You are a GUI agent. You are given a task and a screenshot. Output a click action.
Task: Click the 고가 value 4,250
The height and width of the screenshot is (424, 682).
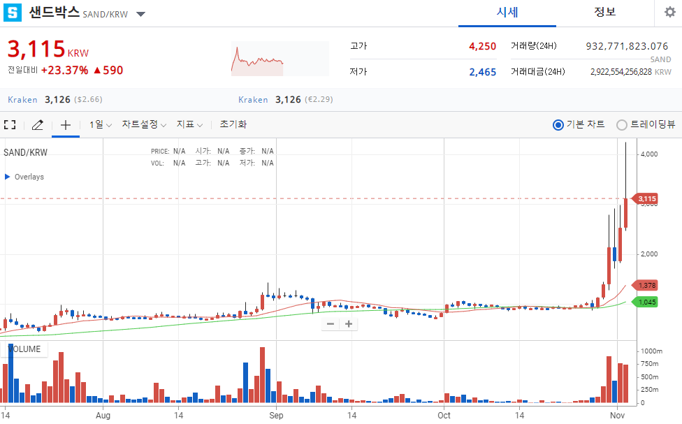point(482,46)
